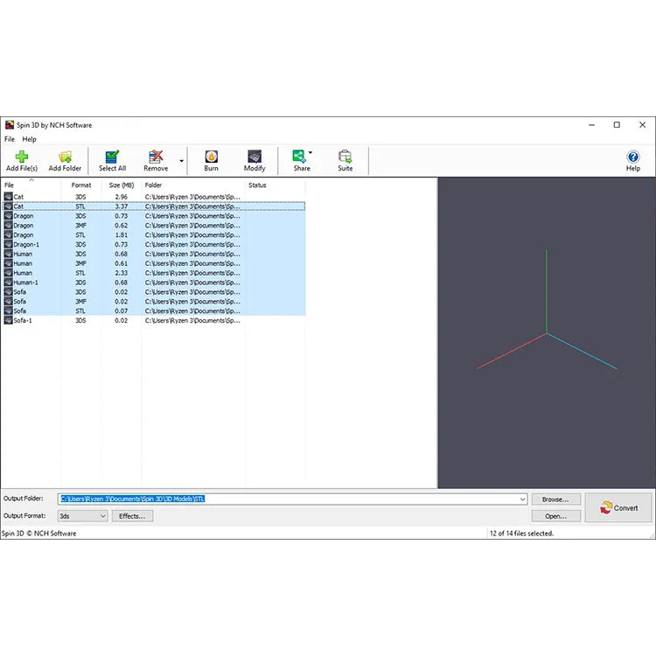Open the Output Format combo box
The width and height of the screenshot is (656, 656).
coord(82,516)
